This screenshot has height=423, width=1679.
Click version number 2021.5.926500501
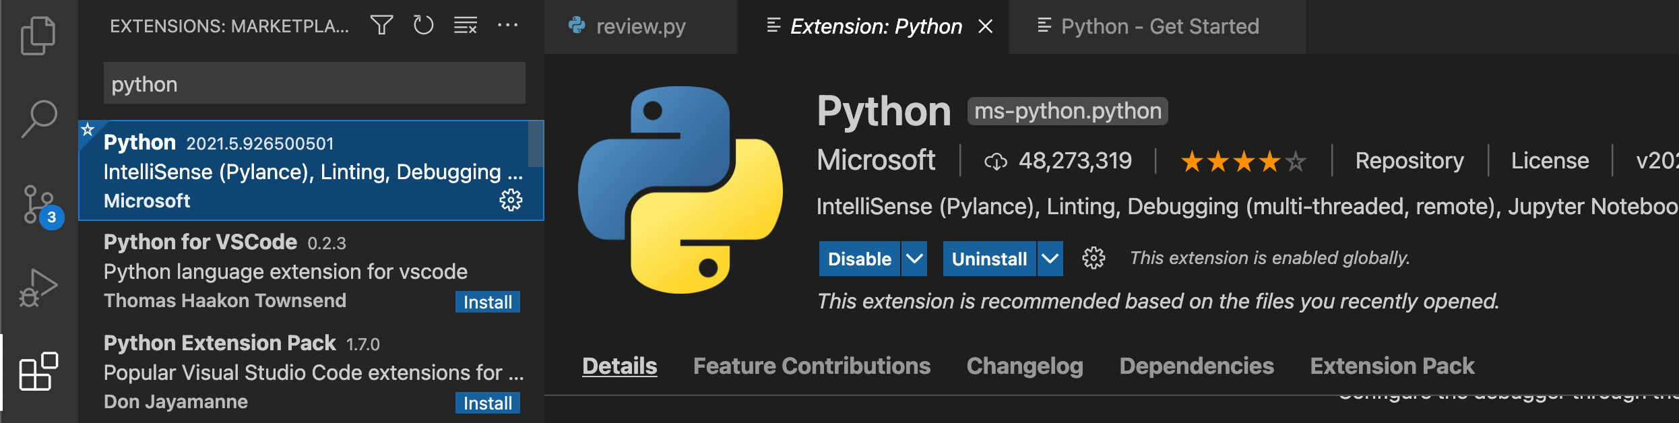coord(260,143)
